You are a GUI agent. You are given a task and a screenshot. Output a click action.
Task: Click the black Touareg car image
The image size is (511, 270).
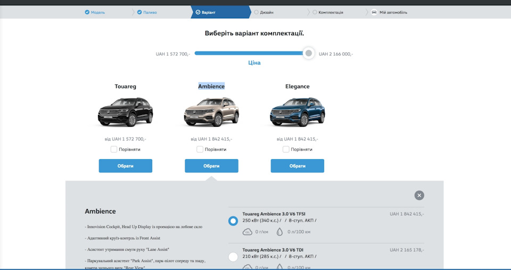point(126,112)
